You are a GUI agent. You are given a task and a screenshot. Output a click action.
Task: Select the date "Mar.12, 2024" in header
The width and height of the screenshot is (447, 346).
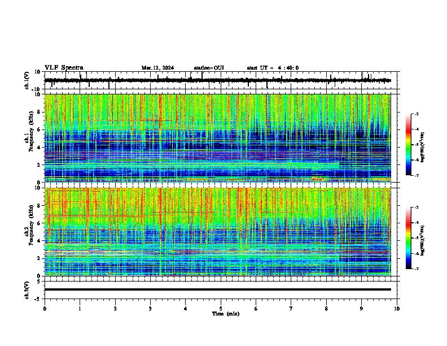point(157,68)
